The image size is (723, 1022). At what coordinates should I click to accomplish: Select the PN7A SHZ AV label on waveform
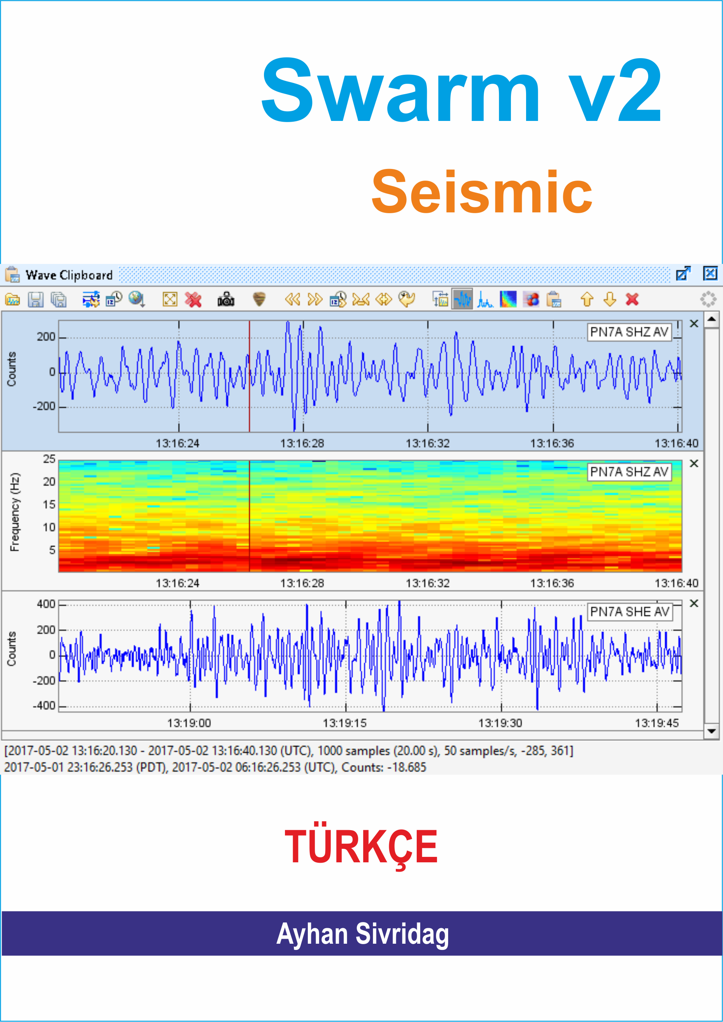629,332
